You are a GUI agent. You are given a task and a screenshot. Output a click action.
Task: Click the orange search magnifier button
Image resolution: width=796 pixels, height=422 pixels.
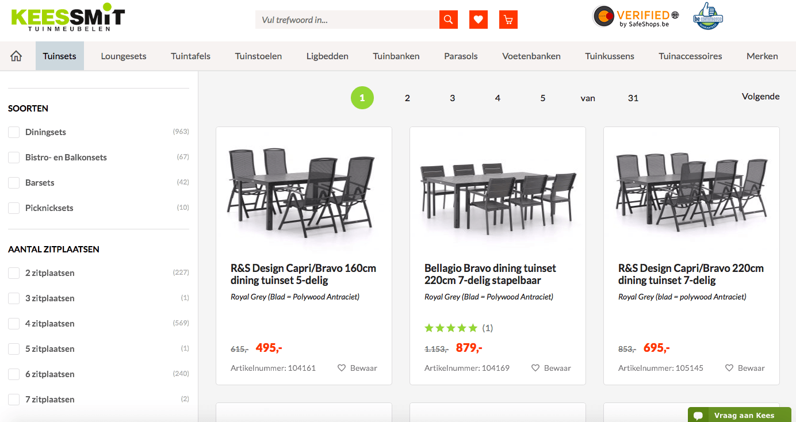[449, 20]
